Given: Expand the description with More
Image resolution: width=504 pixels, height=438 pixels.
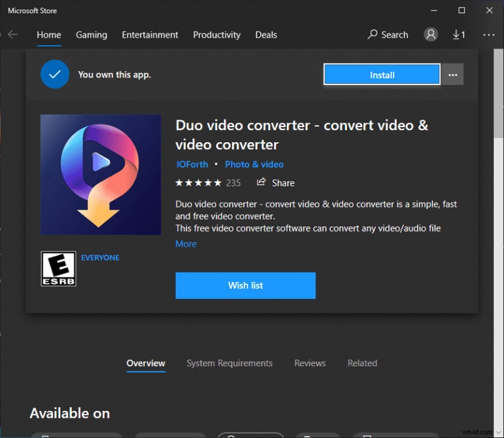Looking at the screenshot, I should 185,244.
